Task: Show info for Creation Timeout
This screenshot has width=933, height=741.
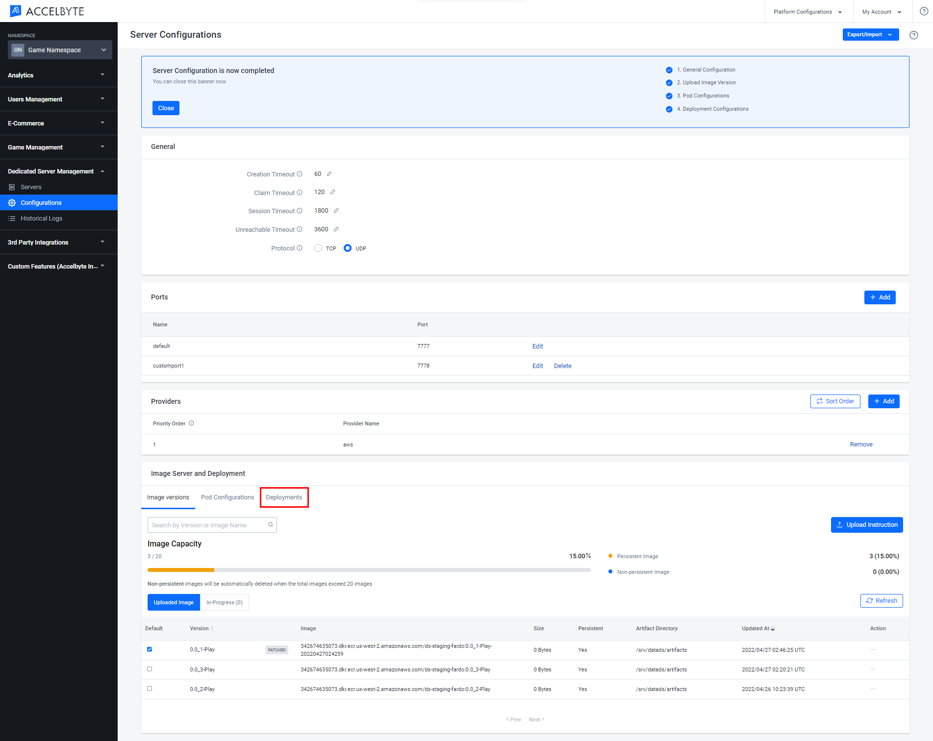Action: pyautogui.click(x=300, y=174)
